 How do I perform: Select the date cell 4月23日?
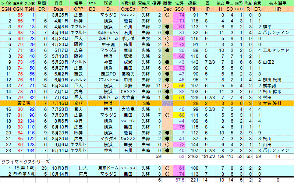60,39
